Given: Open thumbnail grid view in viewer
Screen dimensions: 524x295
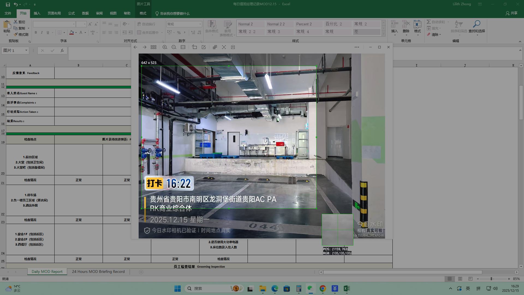Looking at the screenshot, I should 153,47.
